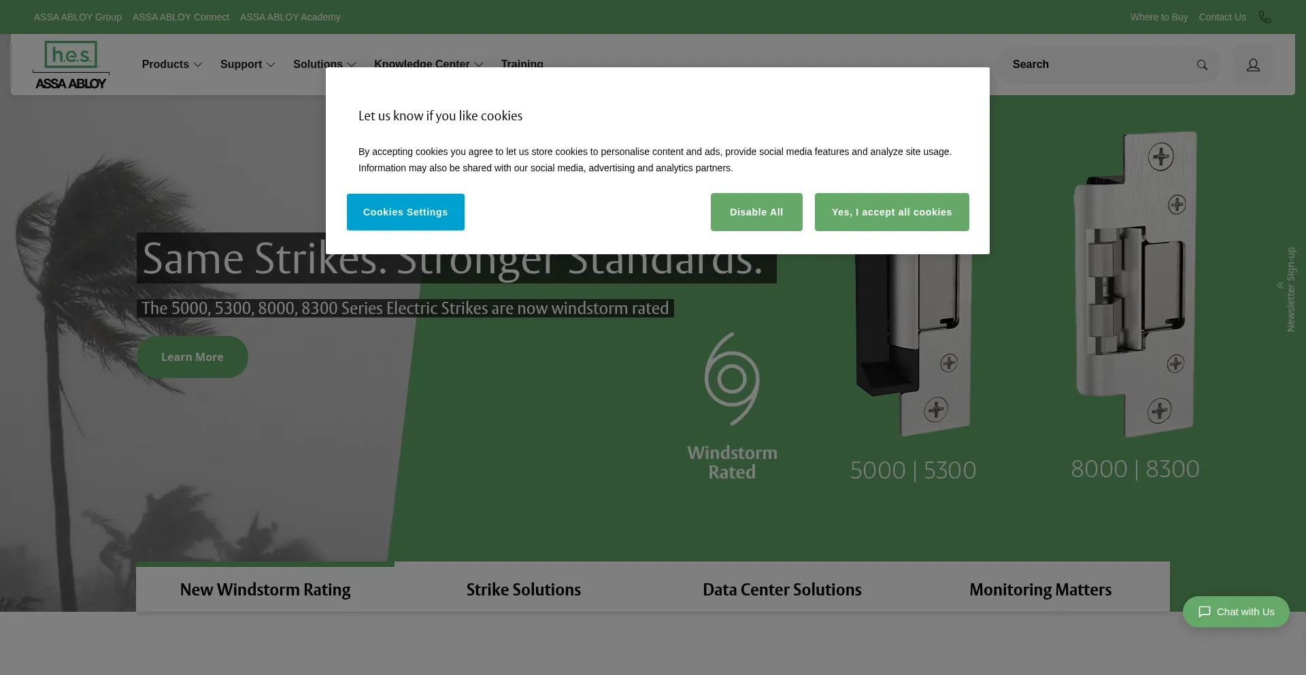Select the Monitoring Matters tab

[1041, 589]
